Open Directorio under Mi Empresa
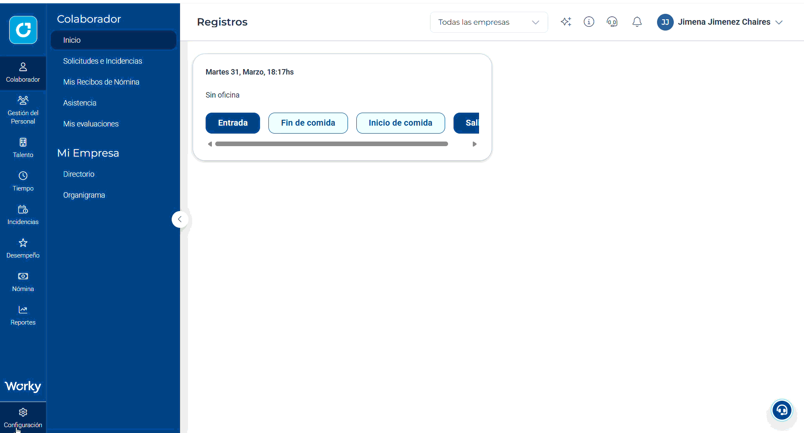The image size is (804, 433). click(79, 174)
